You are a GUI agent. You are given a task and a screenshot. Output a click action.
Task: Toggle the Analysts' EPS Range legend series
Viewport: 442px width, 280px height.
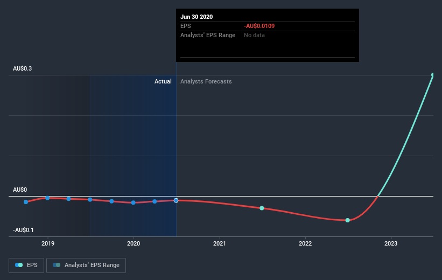click(x=86, y=265)
